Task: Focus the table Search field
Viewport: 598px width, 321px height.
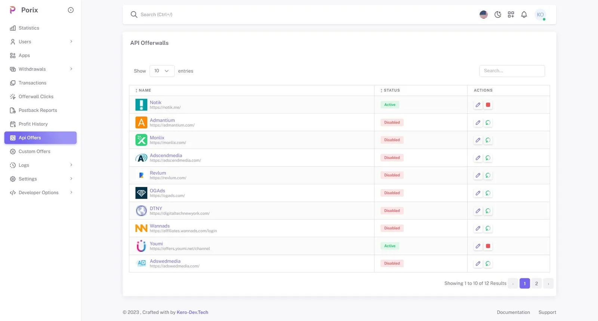Action: tap(512, 71)
